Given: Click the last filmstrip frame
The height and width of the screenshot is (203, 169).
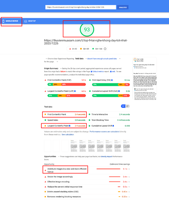Looking at the screenshot, I should [126, 146].
